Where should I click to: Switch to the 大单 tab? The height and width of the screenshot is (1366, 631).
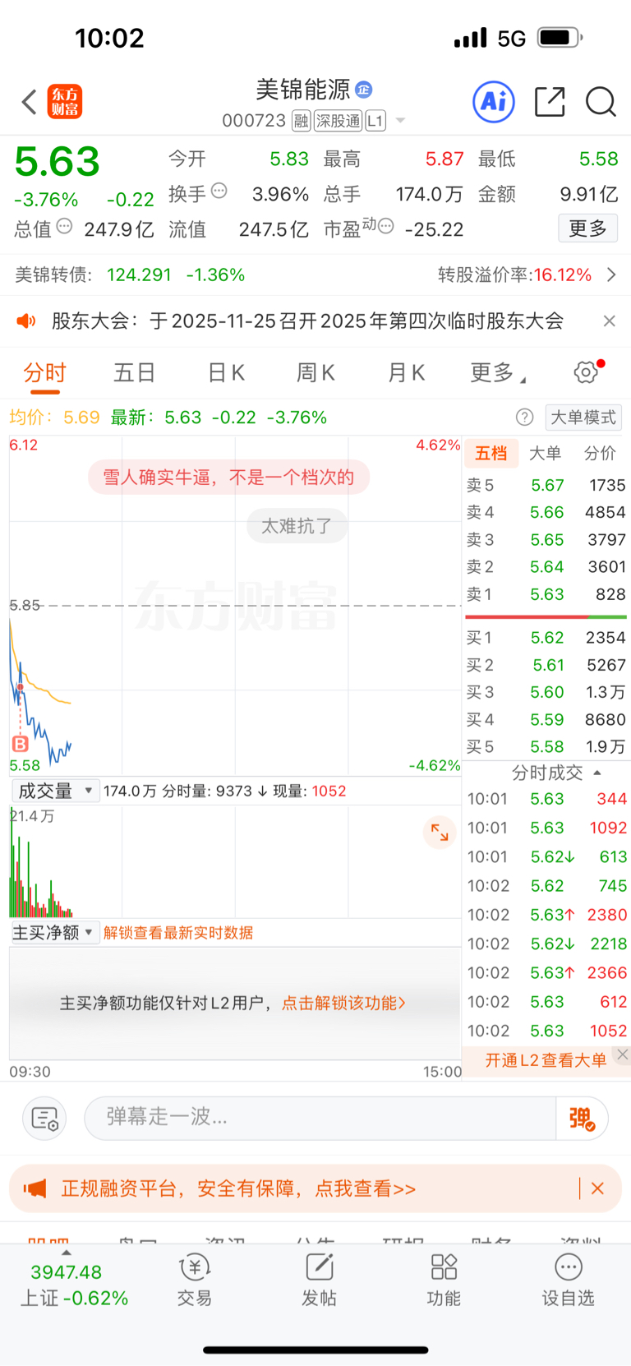(x=545, y=453)
